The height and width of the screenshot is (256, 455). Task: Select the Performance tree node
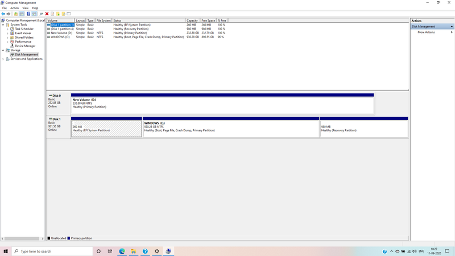[23, 42]
